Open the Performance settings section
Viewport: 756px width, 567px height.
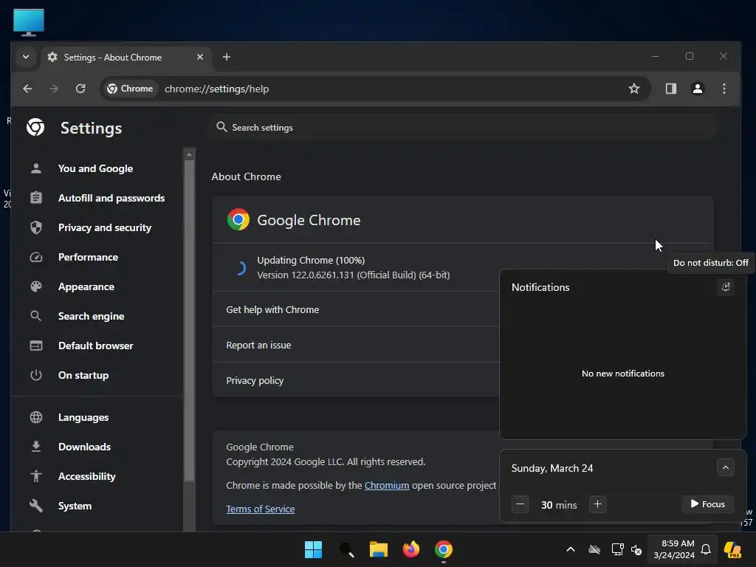click(x=89, y=257)
